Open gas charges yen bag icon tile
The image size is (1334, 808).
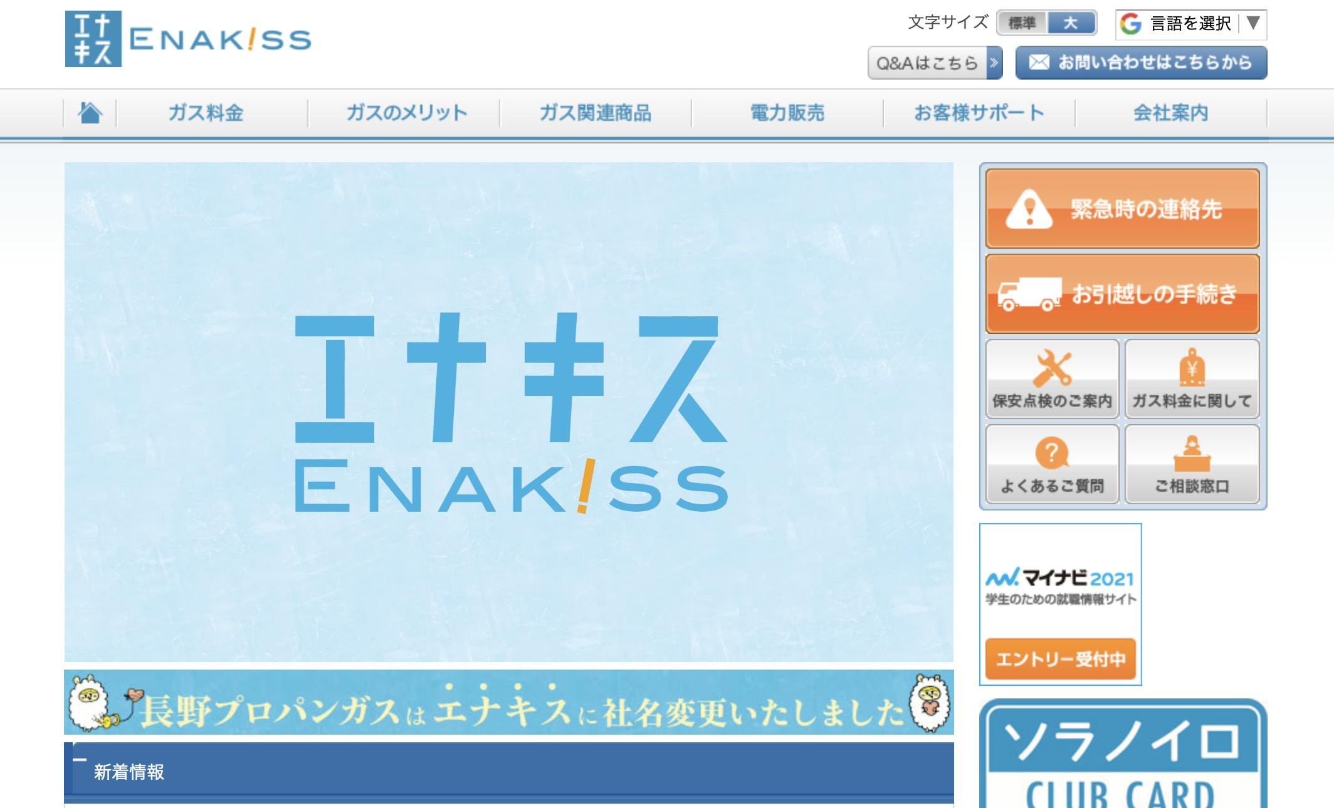click(x=1192, y=379)
